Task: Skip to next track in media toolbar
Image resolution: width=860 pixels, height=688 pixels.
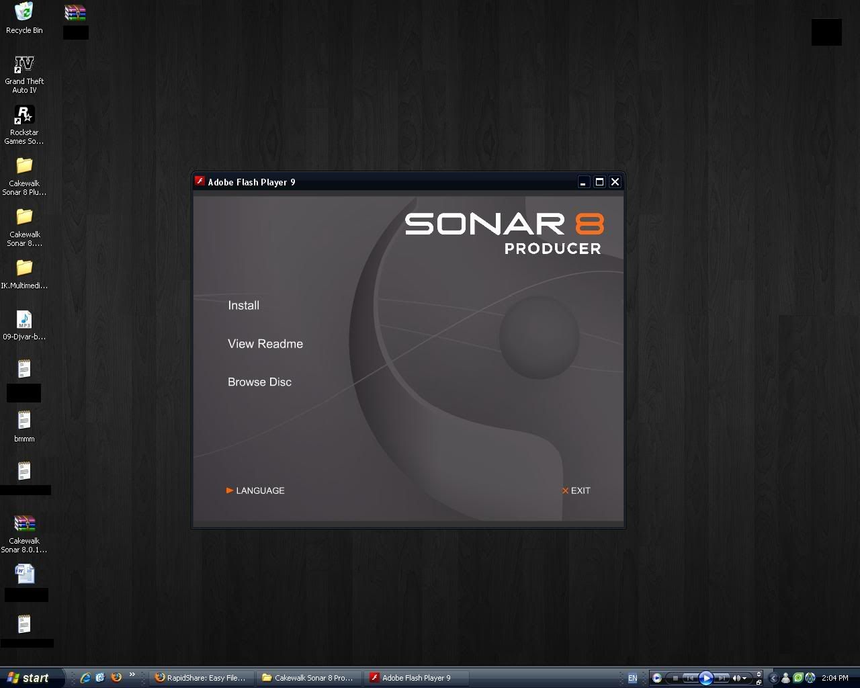Action: pyautogui.click(x=722, y=678)
